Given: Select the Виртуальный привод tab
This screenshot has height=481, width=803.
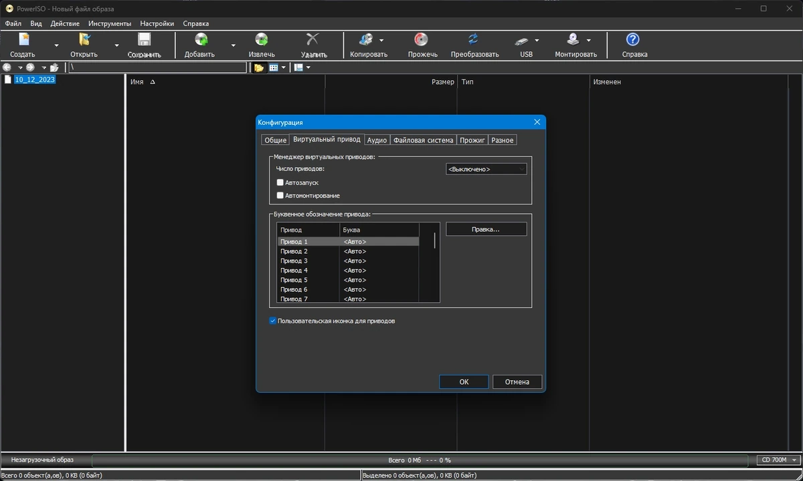Looking at the screenshot, I should pyautogui.click(x=327, y=140).
